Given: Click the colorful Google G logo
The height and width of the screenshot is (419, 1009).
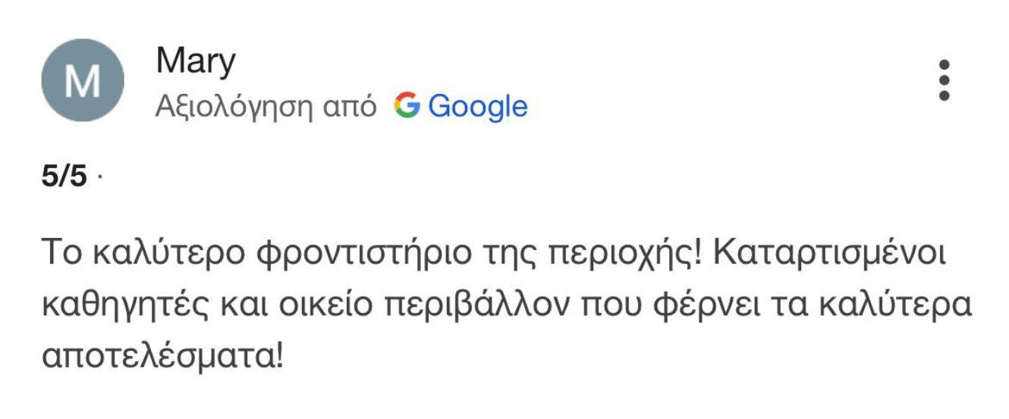Looking at the screenshot, I should [x=407, y=107].
